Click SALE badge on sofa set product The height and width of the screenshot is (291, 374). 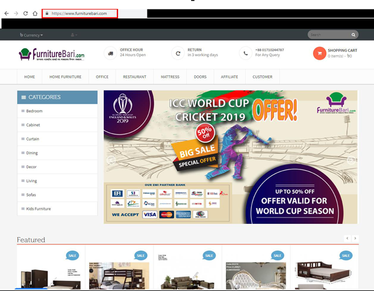coord(209,256)
